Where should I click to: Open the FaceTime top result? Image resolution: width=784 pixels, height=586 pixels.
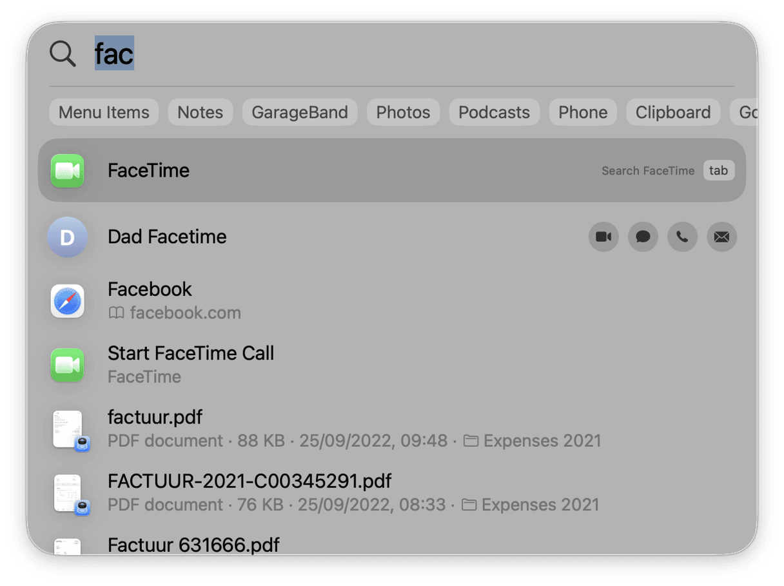click(392, 171)
